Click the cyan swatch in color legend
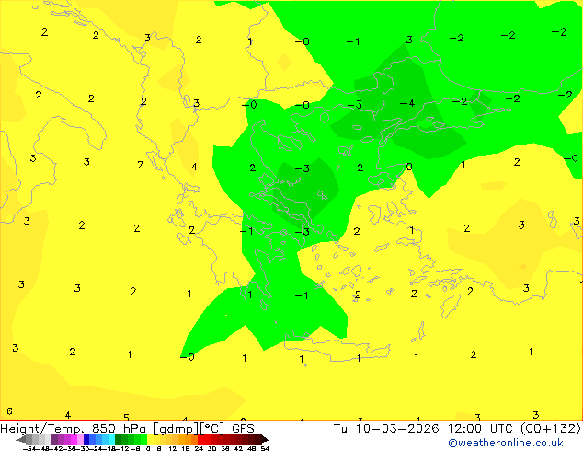The height and width of the screenshot is (451, 583). pyautogui.click(x=111, y=439)
